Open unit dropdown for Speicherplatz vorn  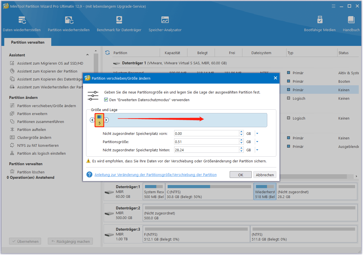click(257, 133)
